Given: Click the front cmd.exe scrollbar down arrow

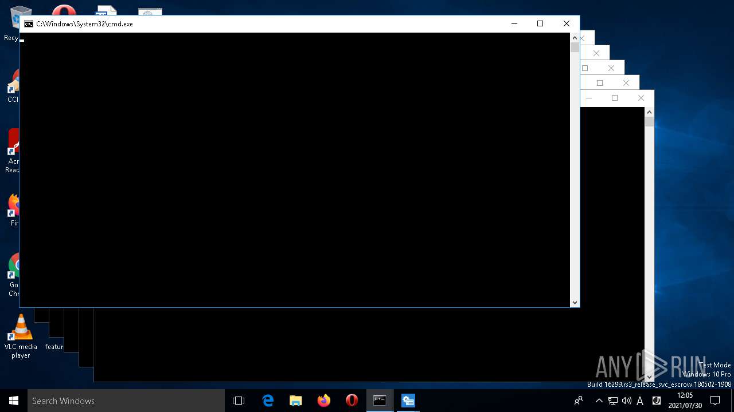Looking at the screenshot, I should coord(575,303).
